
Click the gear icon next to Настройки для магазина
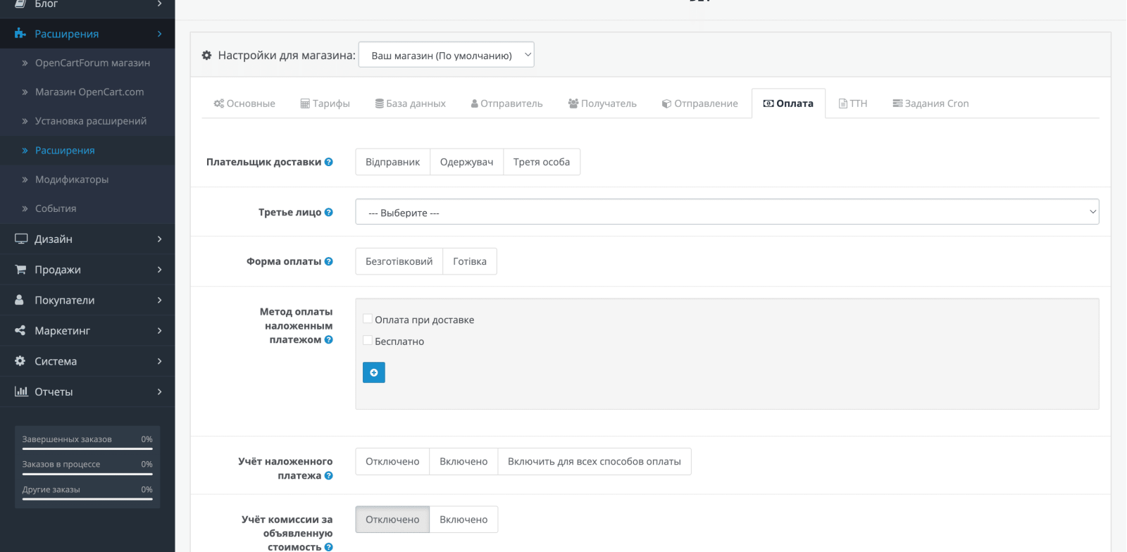[x=206, y=55]
